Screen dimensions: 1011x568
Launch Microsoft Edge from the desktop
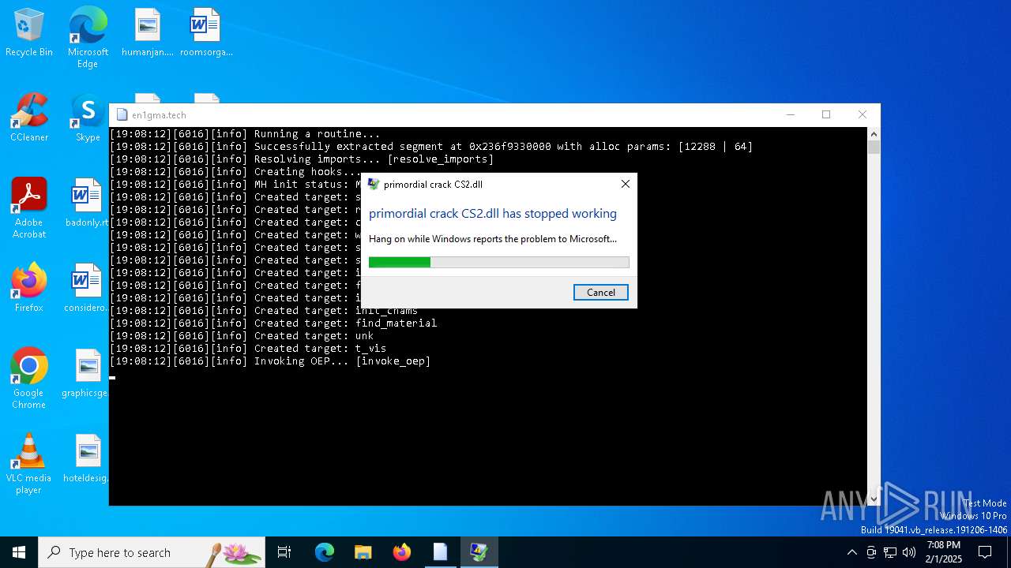tap(88, 38)
